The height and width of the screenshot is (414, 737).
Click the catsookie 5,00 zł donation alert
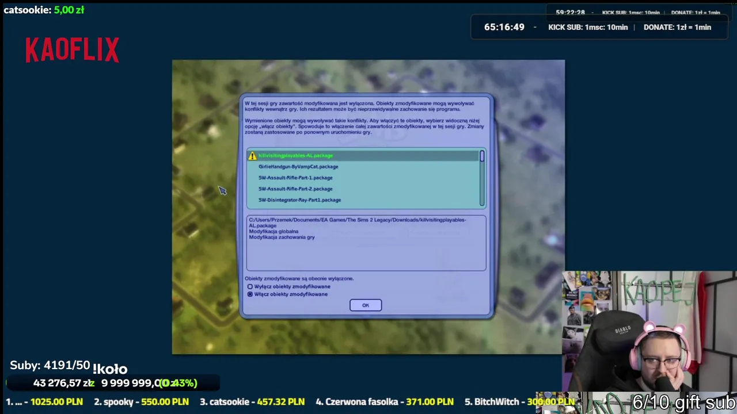pyautogui.click(x=44, y=10)
